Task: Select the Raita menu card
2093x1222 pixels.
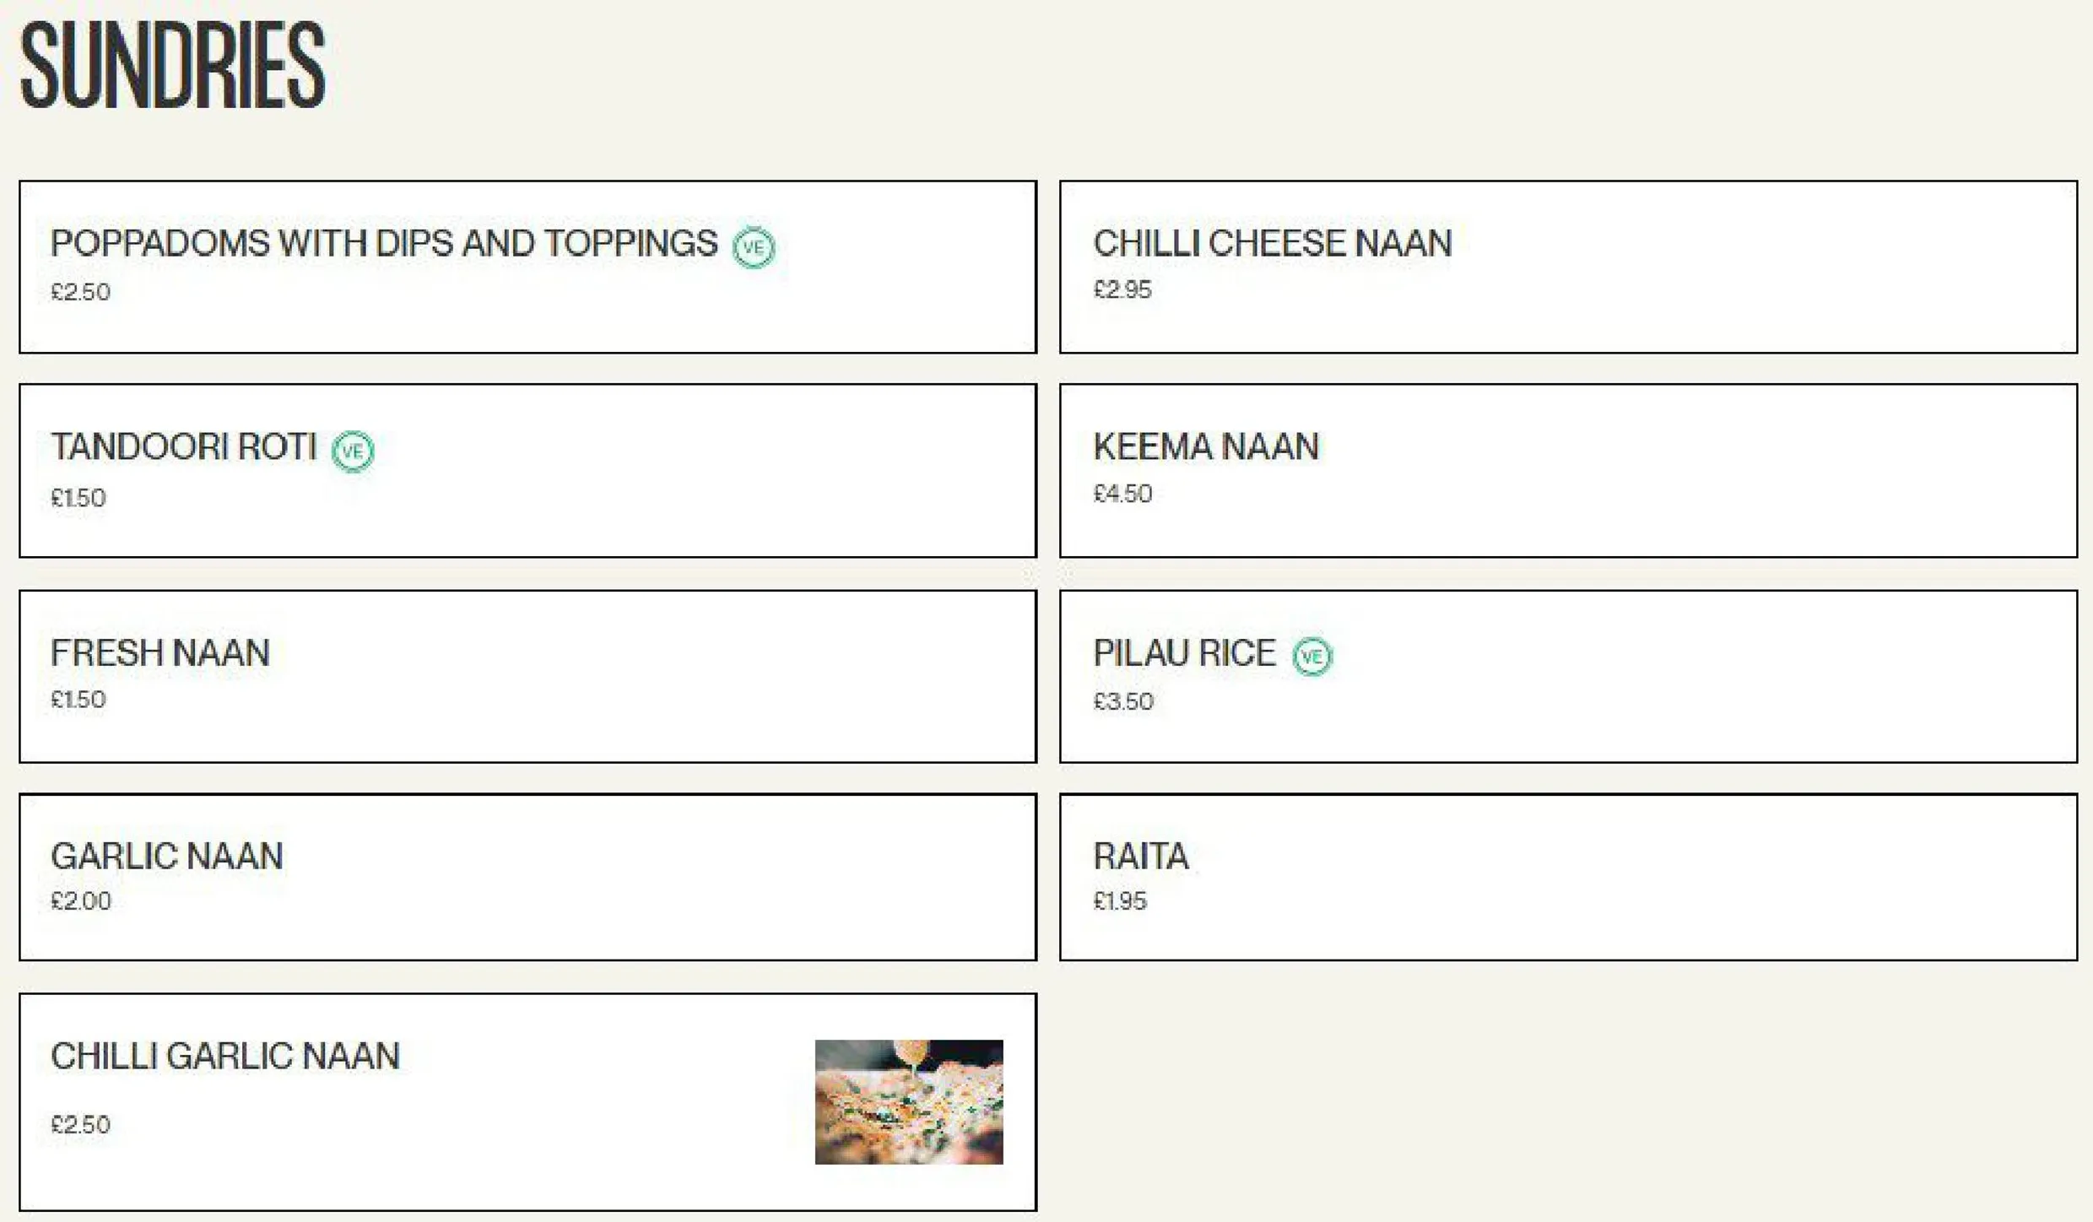Action: coord(1568,877)
